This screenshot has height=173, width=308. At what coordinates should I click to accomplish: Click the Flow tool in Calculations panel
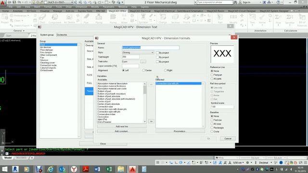[278, 19]
